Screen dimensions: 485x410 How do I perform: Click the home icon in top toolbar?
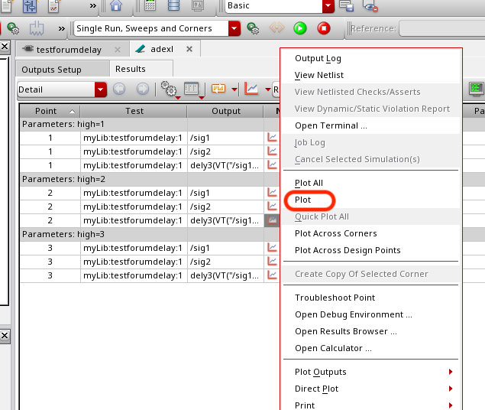point(116,6)
